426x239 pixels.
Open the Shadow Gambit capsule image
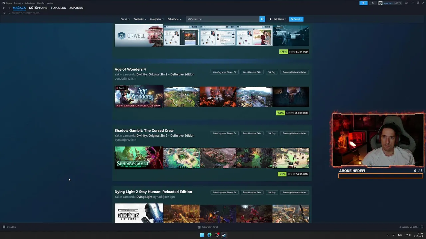[139, 158]
